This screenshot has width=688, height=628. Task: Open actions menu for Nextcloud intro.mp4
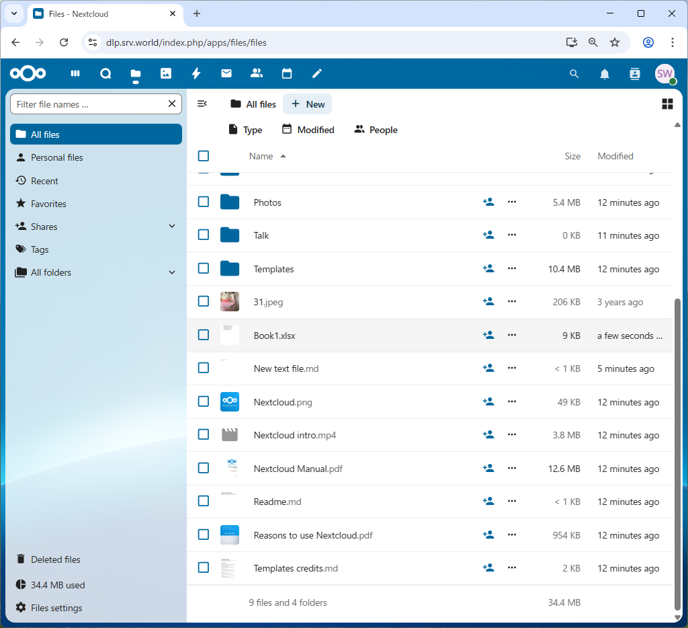tap(512, 434)
